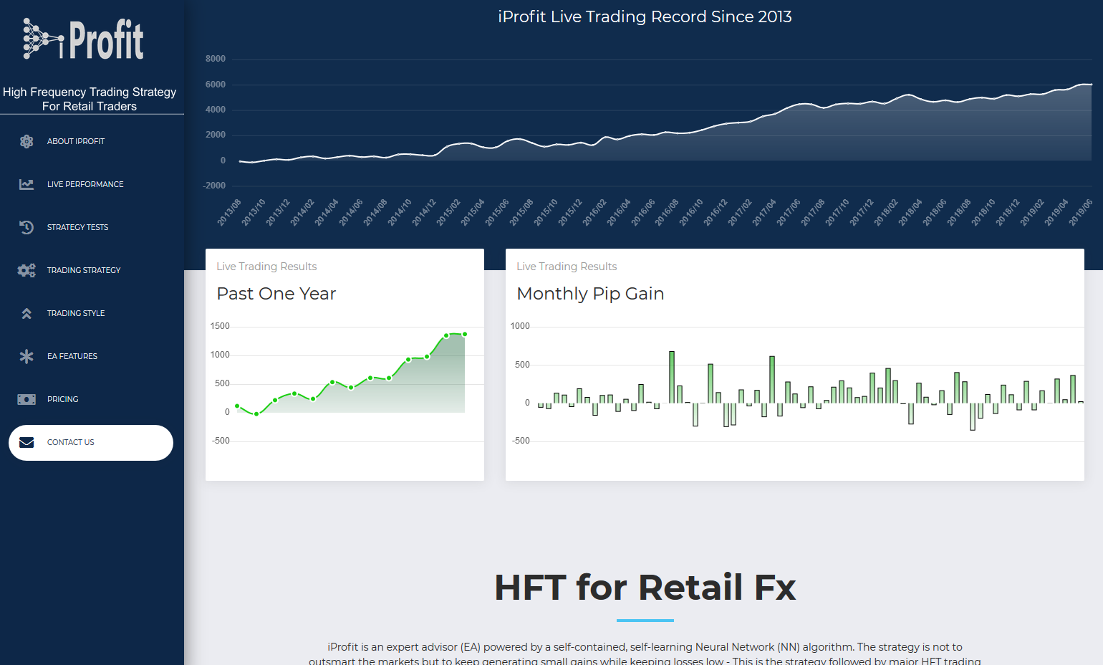Navigate to TRADING STYLE

click(x=91, y=313)
